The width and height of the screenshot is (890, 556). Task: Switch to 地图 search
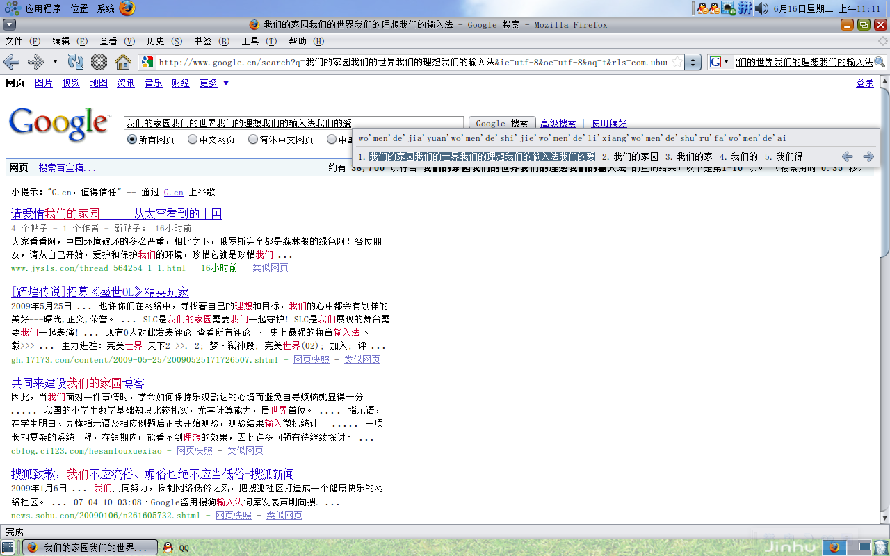pyautogui.click(x=99, y=83)
